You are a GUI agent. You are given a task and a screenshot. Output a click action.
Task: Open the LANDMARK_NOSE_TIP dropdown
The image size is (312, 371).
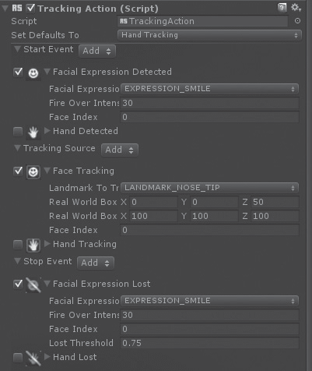pos(209,188)
